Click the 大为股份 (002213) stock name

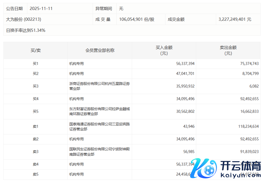pyautogui.click(x=24, y=19)
